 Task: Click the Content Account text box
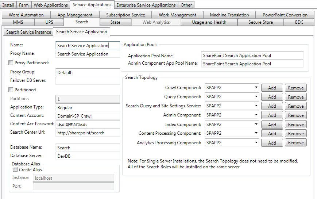click(88, 116)
